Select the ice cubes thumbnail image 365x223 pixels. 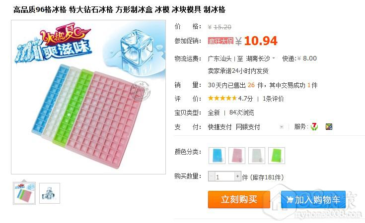[x=50, y=193]
